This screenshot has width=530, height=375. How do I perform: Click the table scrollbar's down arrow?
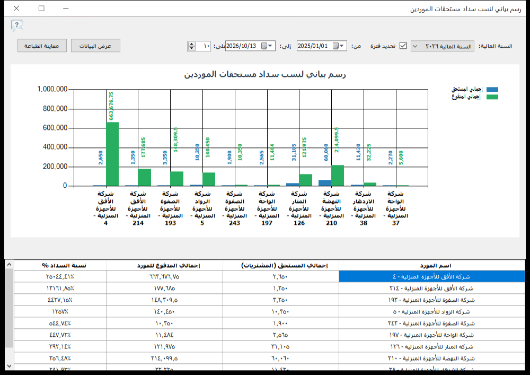pyautogui.click(x=9, y=366)
